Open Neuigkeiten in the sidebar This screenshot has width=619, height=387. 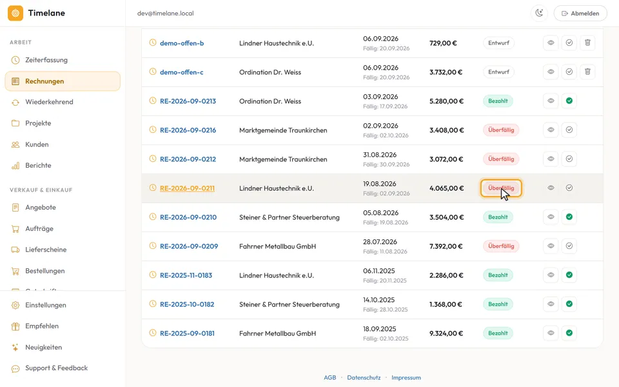click(x=63, y=348)
